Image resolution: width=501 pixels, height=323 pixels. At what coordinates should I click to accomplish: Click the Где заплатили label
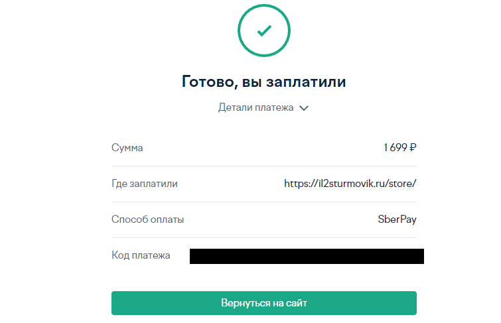[144, 184]
